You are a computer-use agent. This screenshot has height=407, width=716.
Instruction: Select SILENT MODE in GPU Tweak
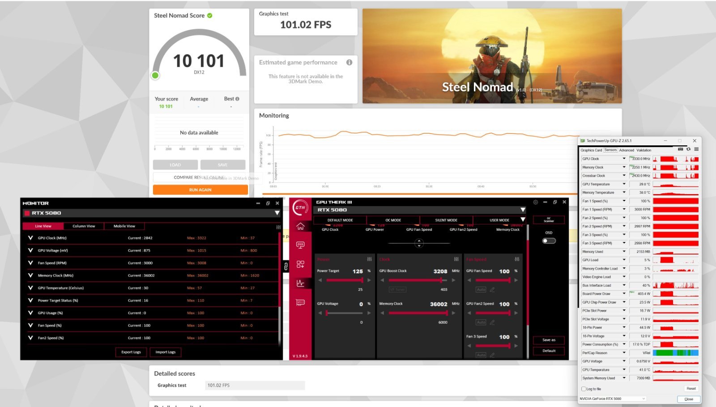pyautogui.click(x=446, y=220)
